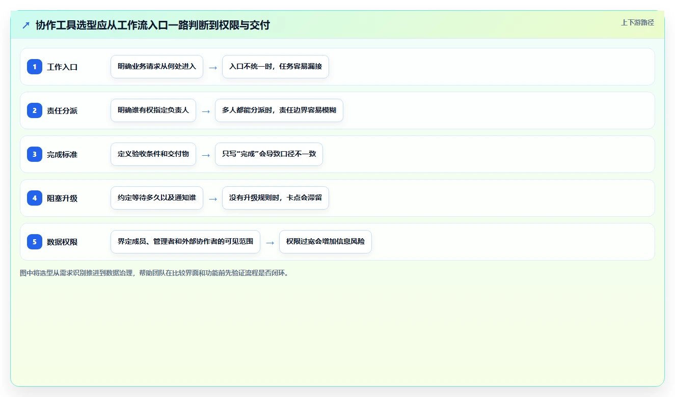Click the diagonal arrow icon beside the title

(26, 25)
